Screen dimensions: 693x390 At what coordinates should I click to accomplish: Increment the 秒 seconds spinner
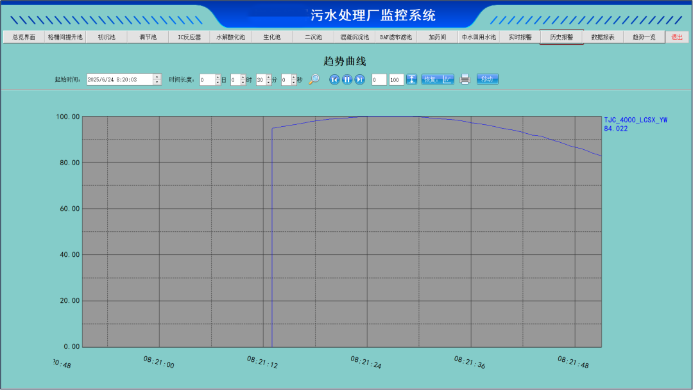[x=293, y=77]
